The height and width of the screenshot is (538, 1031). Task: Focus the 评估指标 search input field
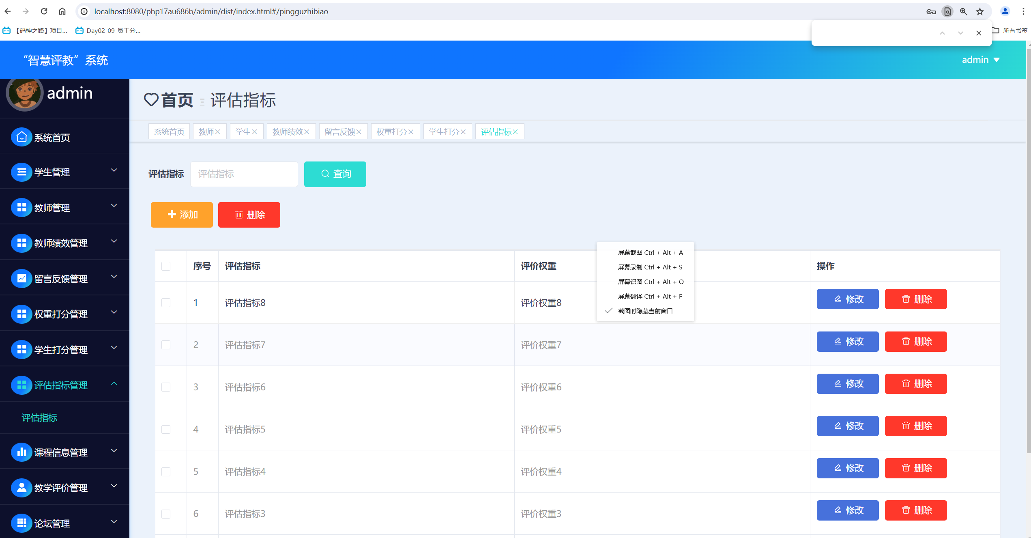pos(244,174)
